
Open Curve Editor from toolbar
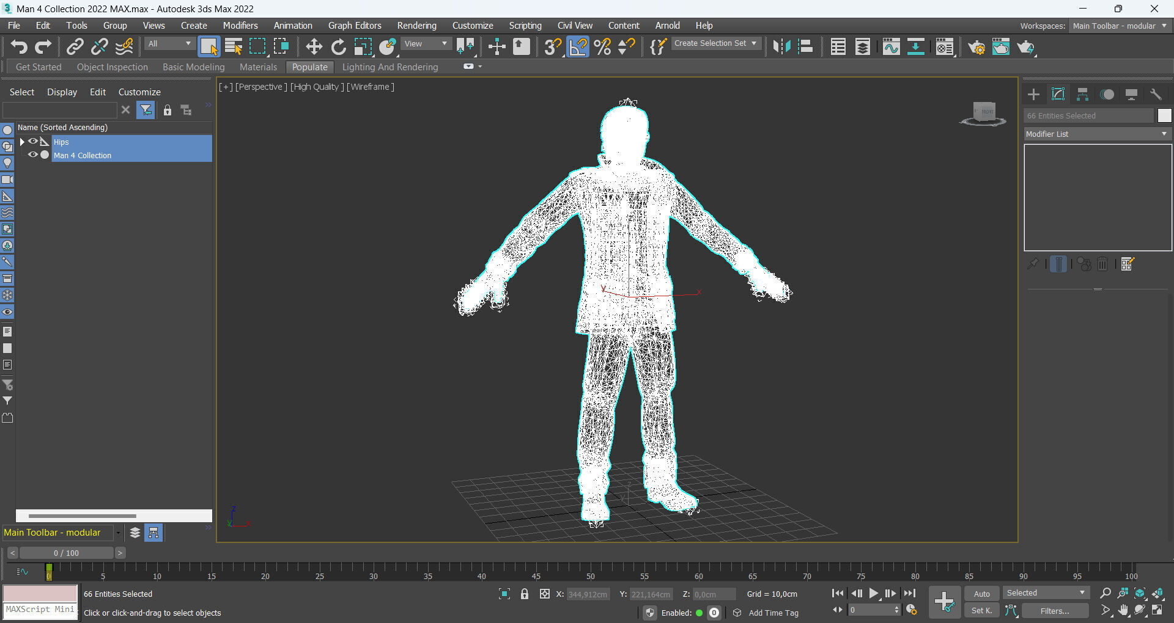click(x=891, y=47)
